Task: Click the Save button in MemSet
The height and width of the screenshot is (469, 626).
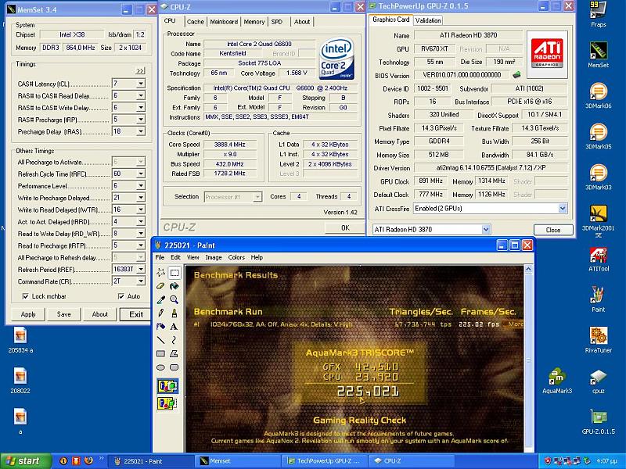Action: coord(64,314)
